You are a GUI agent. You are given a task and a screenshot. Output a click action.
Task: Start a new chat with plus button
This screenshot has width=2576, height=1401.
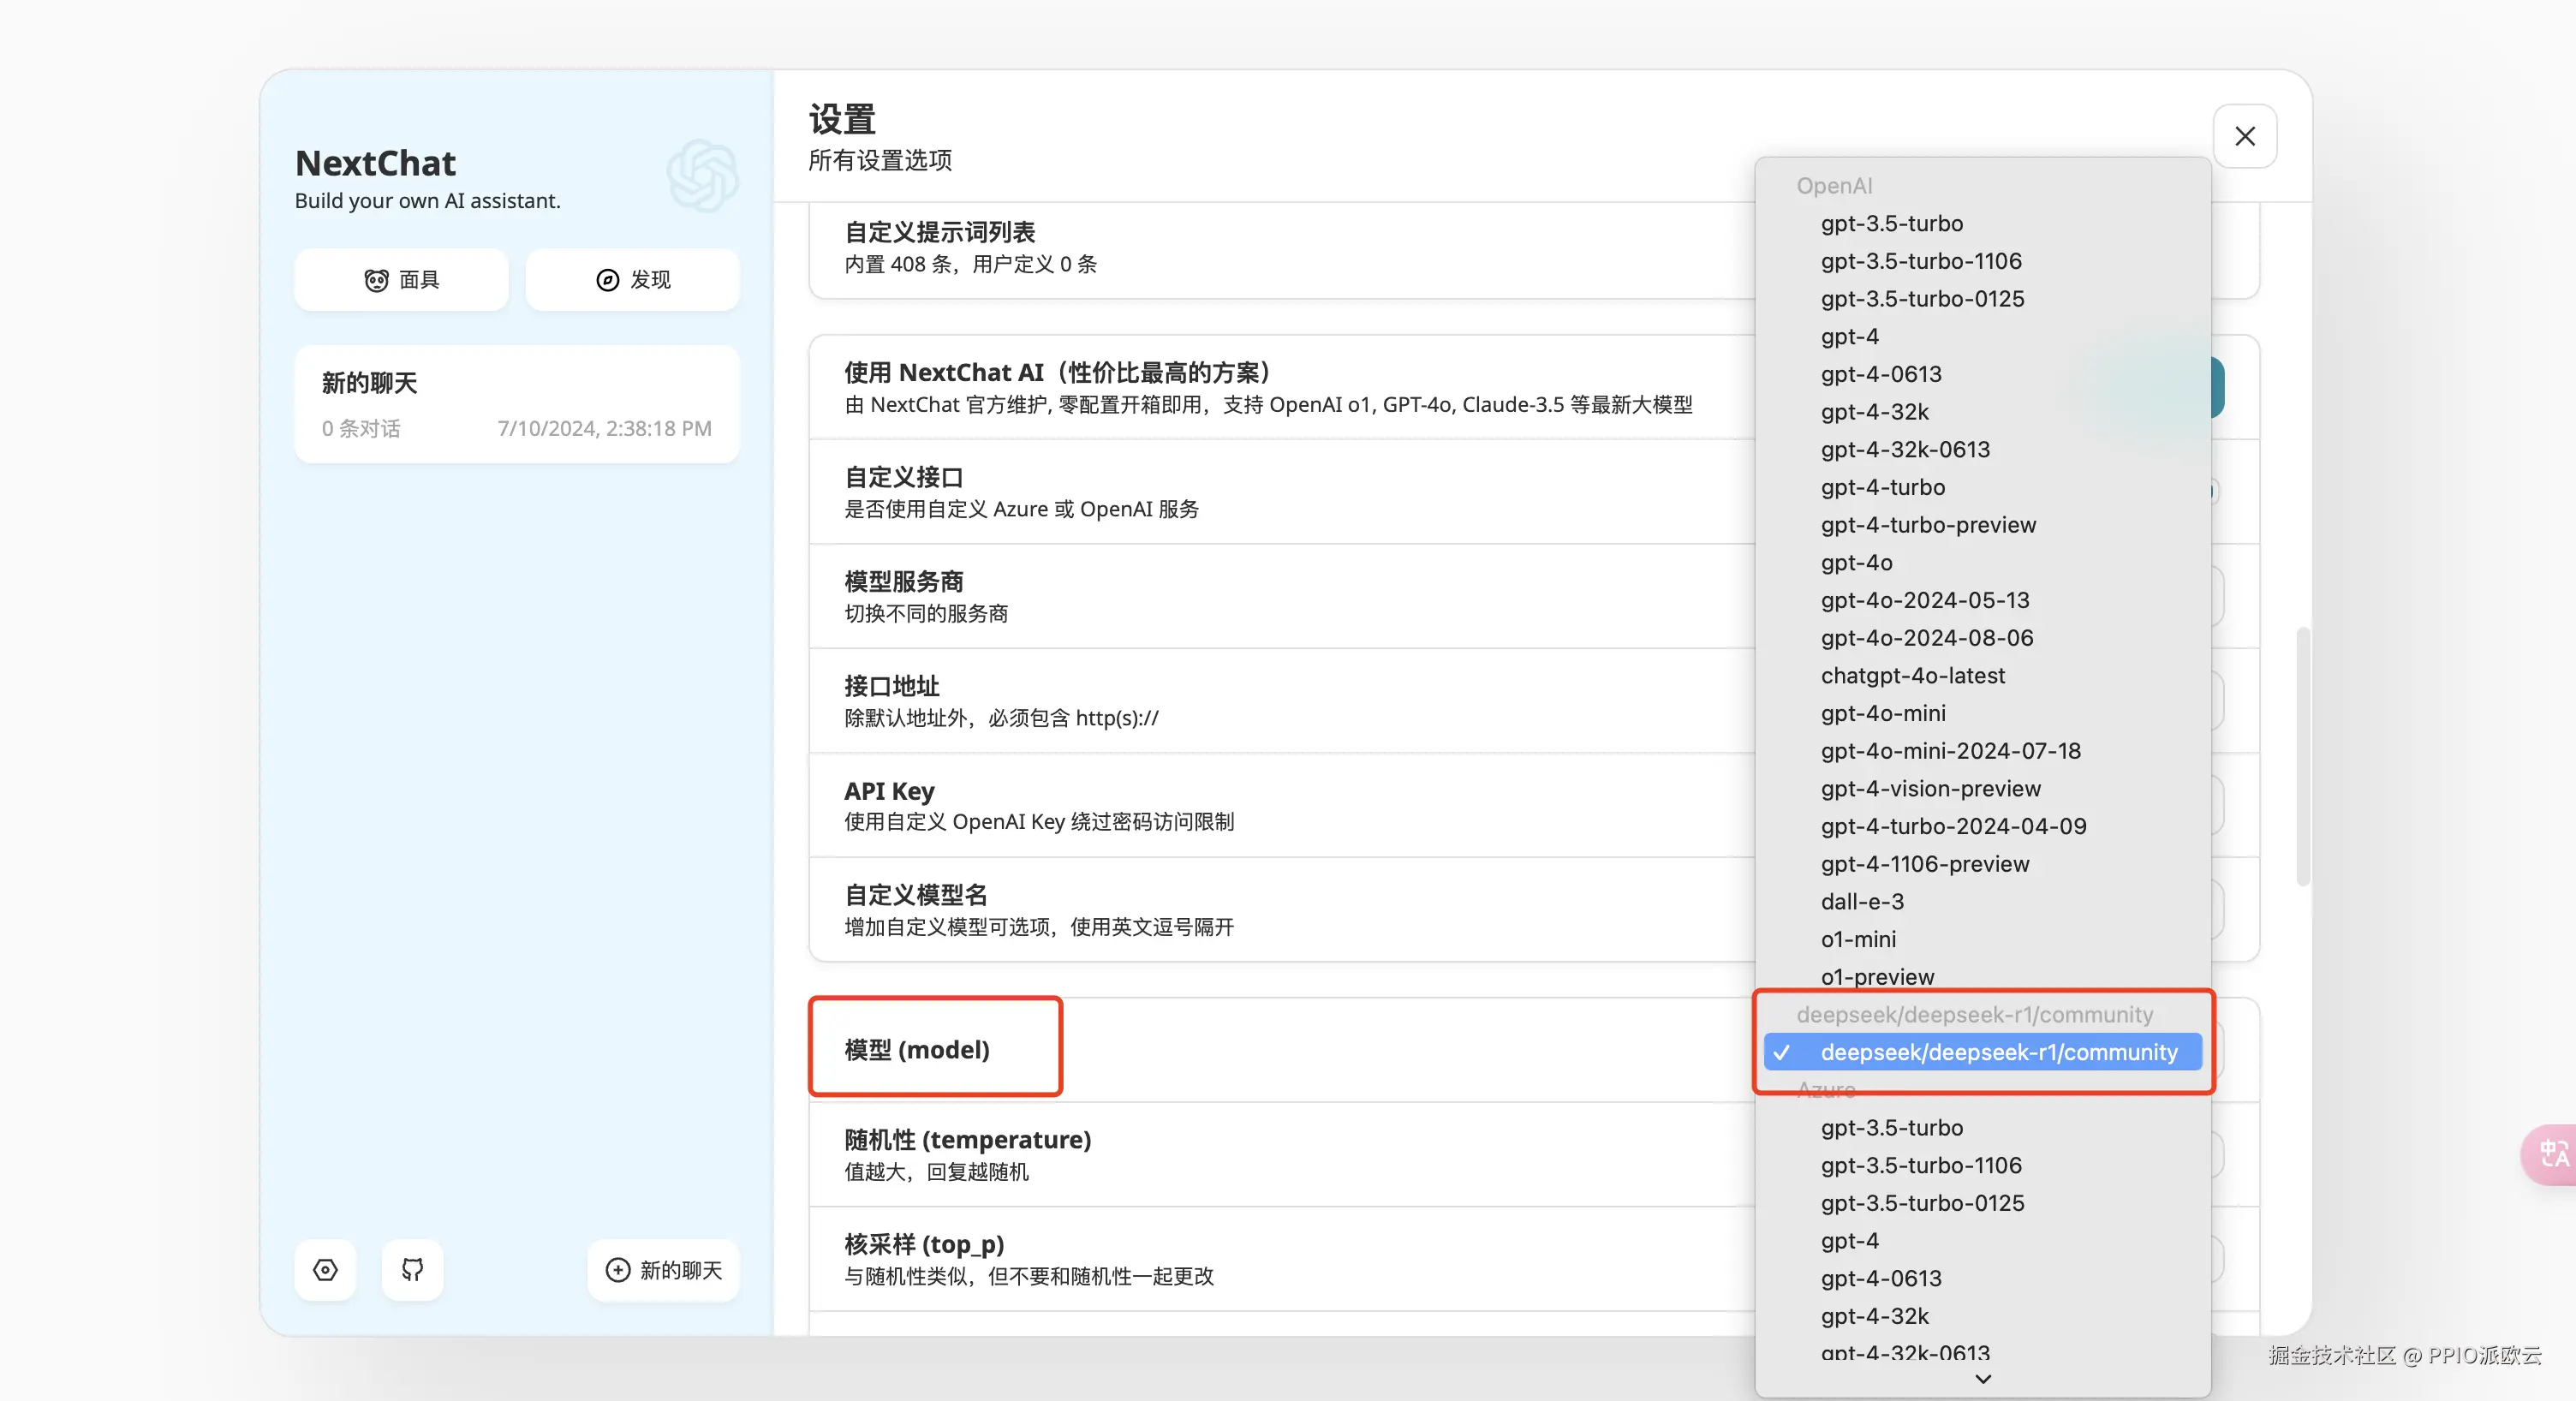[x=663, y=1270]
